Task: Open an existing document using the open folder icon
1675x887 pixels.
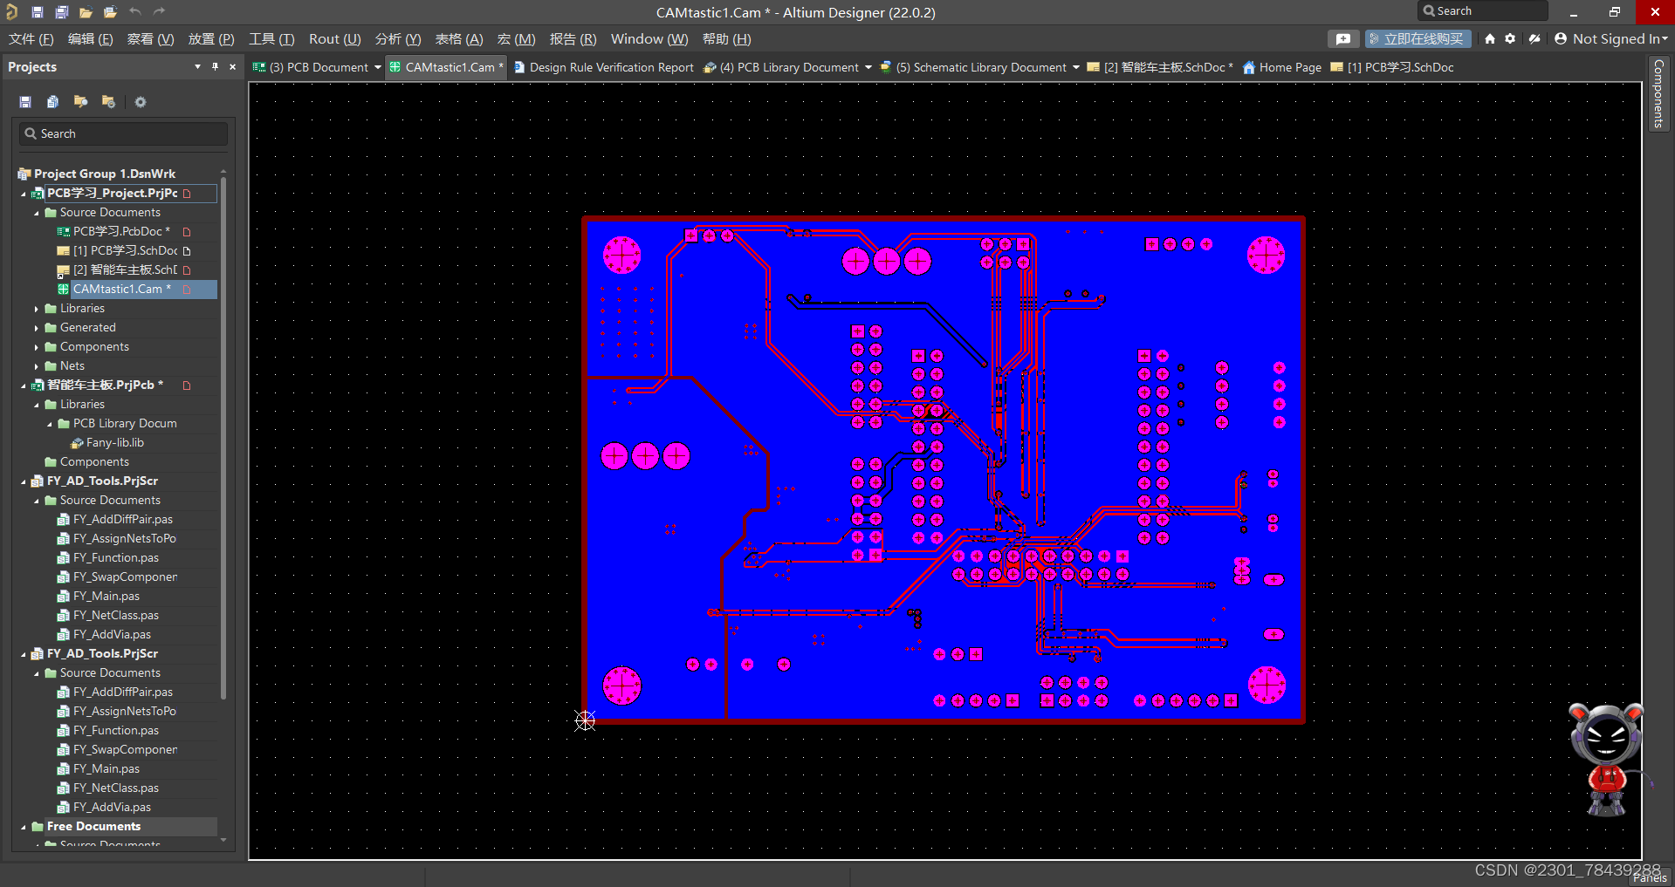Action: point(85,11)
